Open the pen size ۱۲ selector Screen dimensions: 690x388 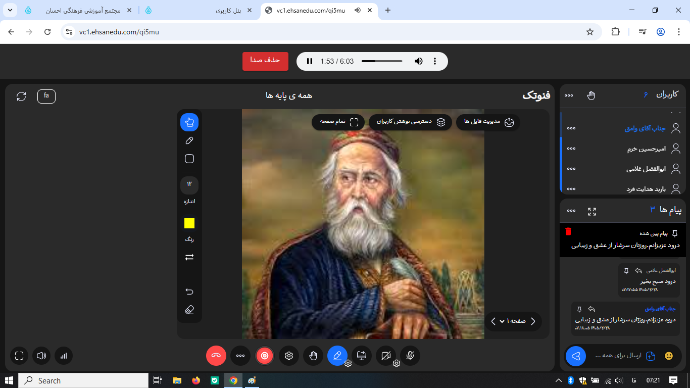[189, 185]
